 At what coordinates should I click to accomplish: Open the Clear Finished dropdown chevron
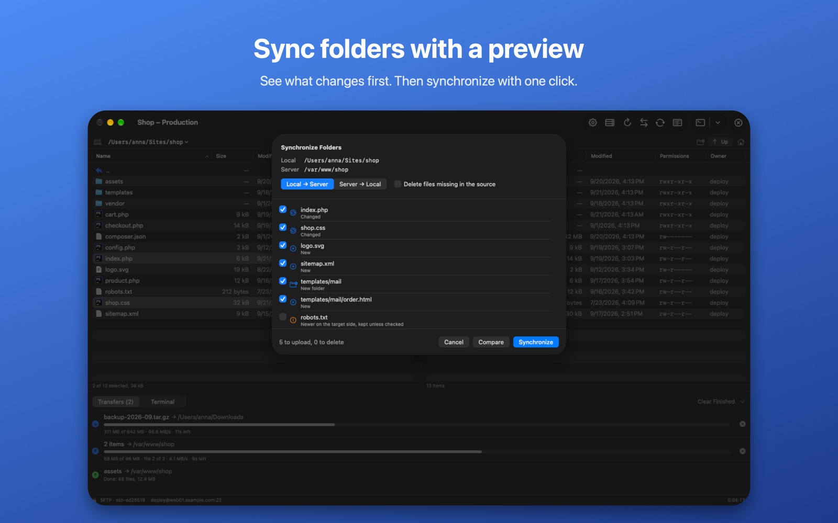click(x=742, y=402)
